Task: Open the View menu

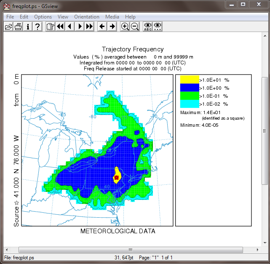Action: pyautogui.click(x=63, y=17)
